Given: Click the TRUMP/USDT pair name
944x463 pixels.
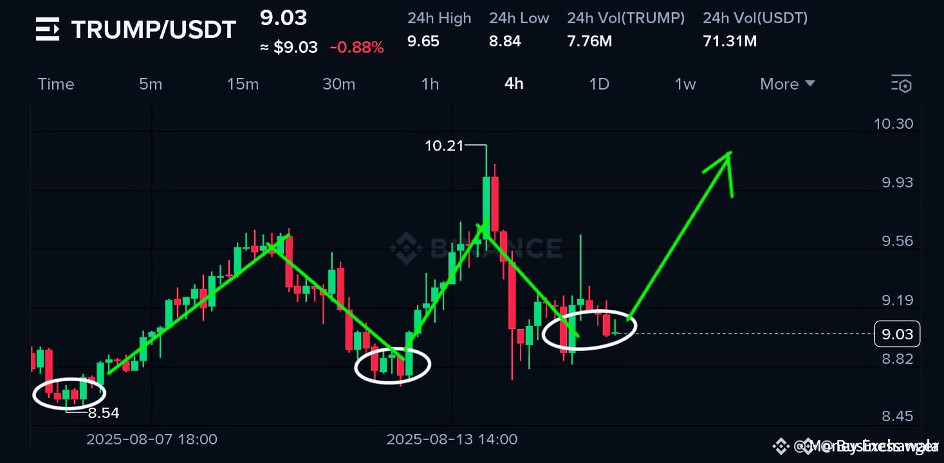Looking at the screenshot, I should (153, 30).
